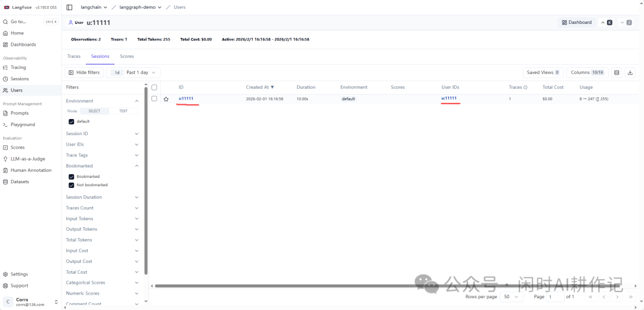Open Support in the sidebar
644x310 pixels.
(x=19, y=286)
